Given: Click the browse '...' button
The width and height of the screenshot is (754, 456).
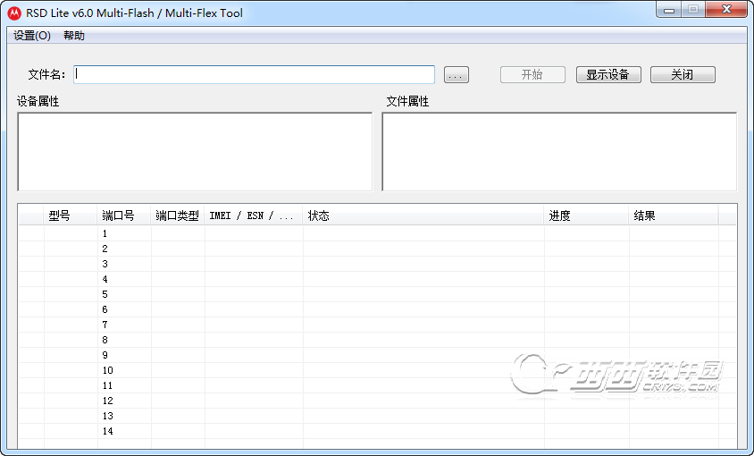Looking at the screenshot, I should tap(456, 74).
